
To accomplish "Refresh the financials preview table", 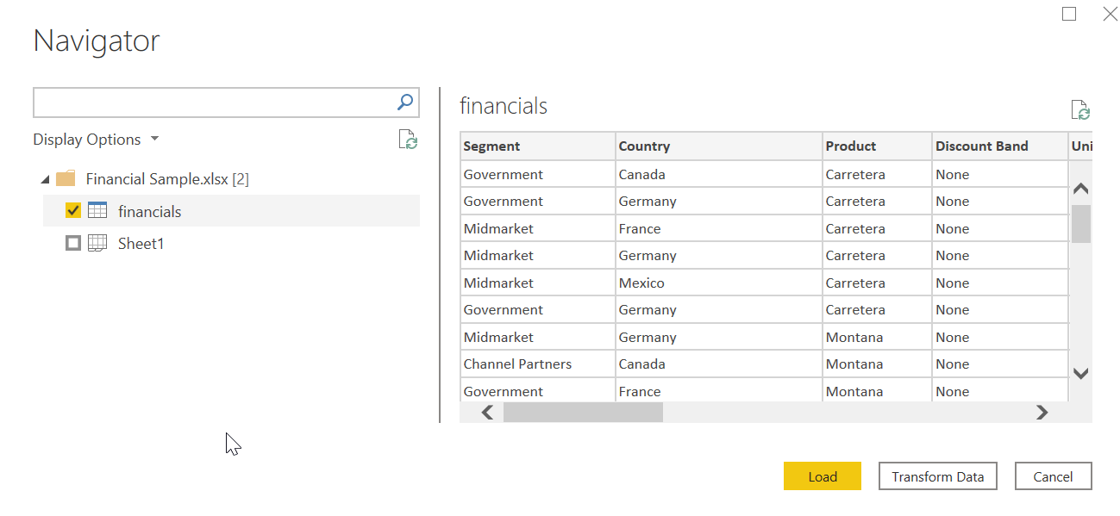I will (1080, 110).
